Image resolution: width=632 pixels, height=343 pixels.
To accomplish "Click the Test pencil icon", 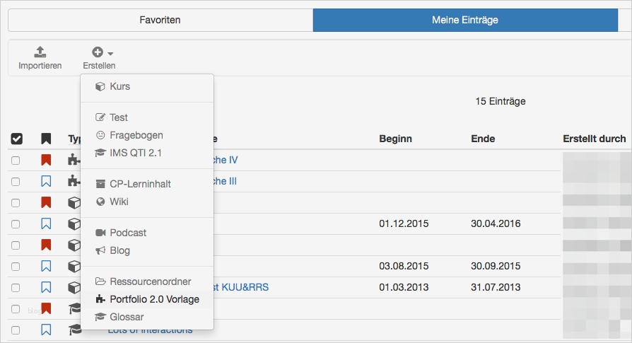I will point(100,117).
